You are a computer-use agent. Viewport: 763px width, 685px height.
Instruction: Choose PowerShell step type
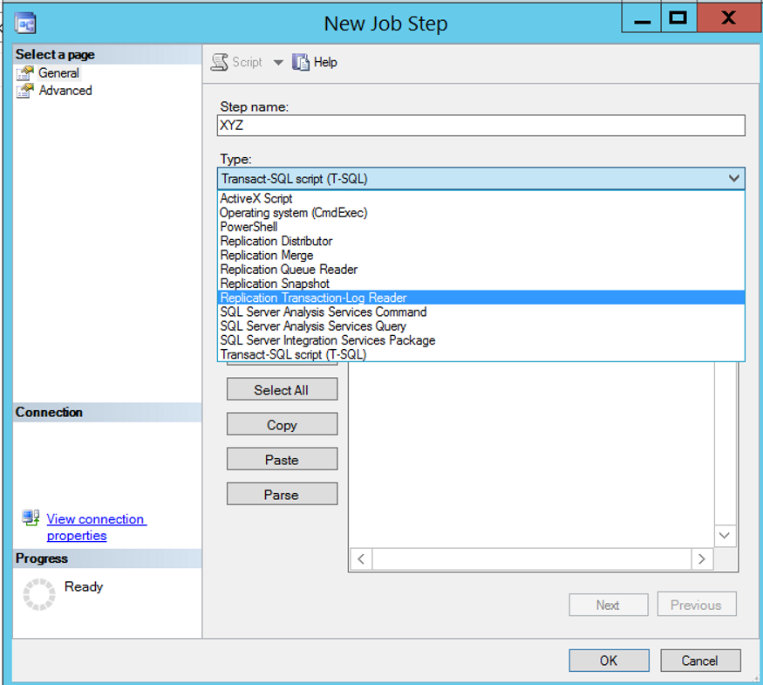[x=480, y=227]
